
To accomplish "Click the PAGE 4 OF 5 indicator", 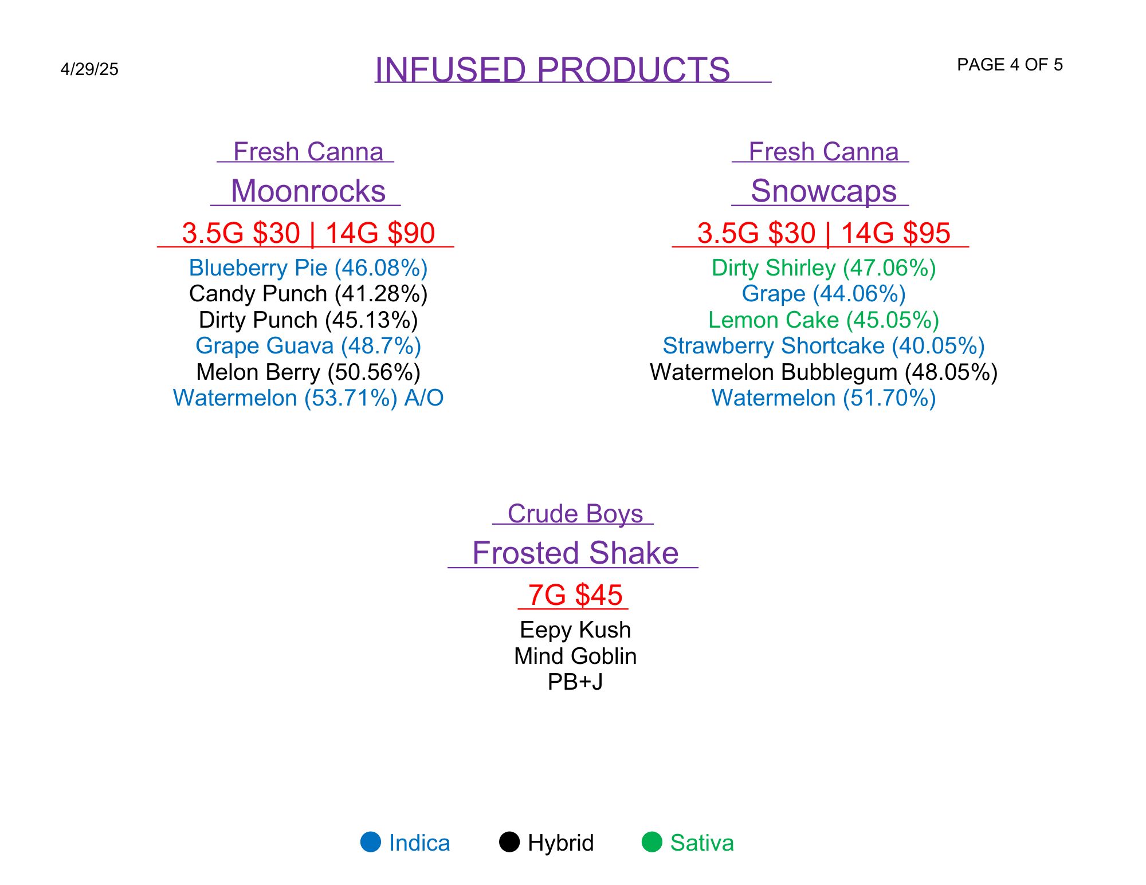I will (1010, 65).
